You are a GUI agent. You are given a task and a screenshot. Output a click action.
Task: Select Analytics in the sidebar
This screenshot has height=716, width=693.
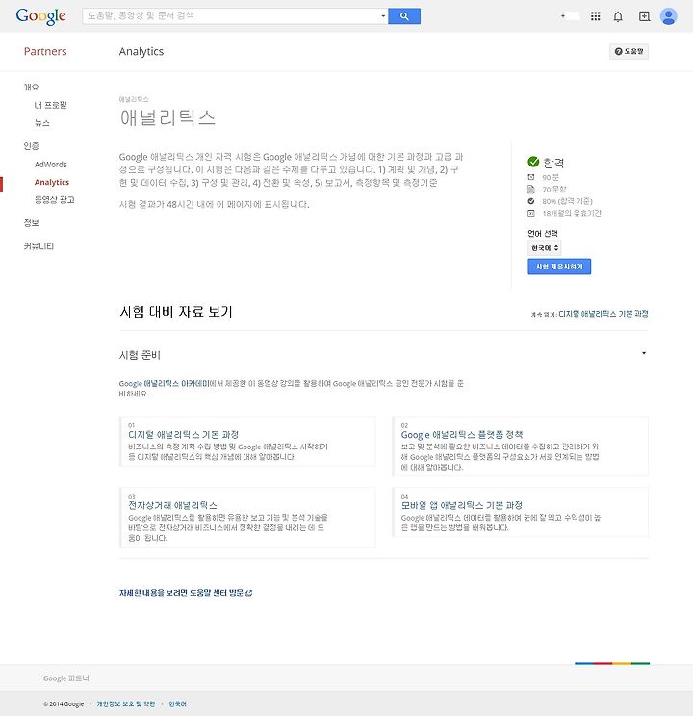52,182
